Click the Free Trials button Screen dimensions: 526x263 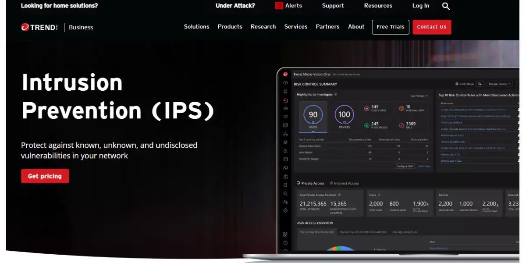(x=391, y=27)
